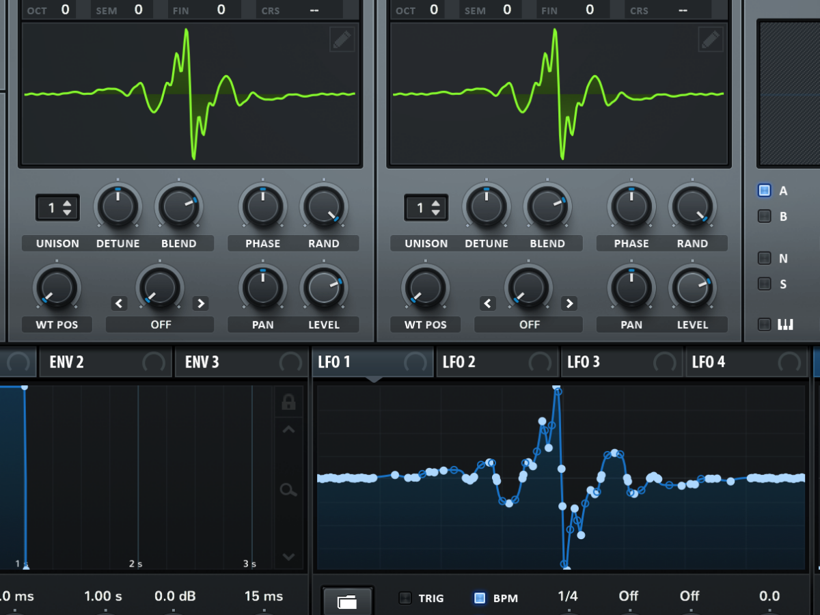Open the left oscillator OFF warp mode menu

click(x=161, y=325)
